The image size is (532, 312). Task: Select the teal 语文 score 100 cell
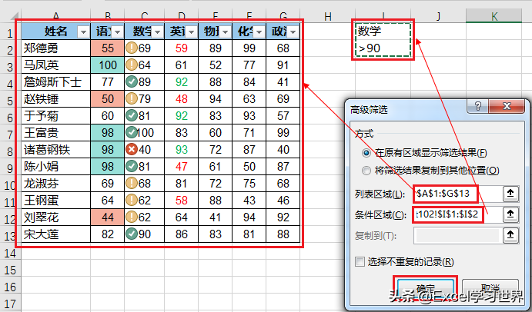coord(108,65)
